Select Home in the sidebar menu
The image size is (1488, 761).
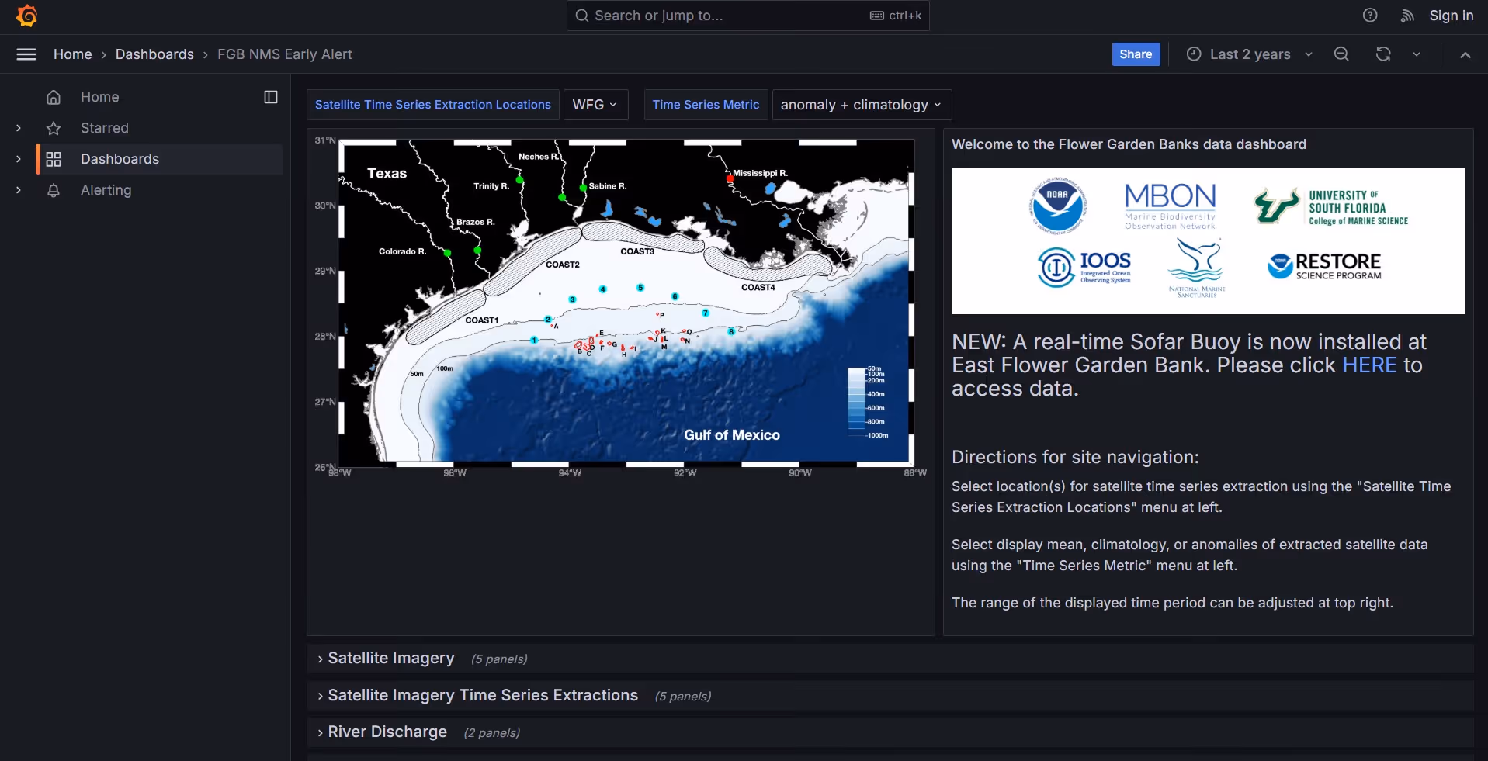[100, 97]
